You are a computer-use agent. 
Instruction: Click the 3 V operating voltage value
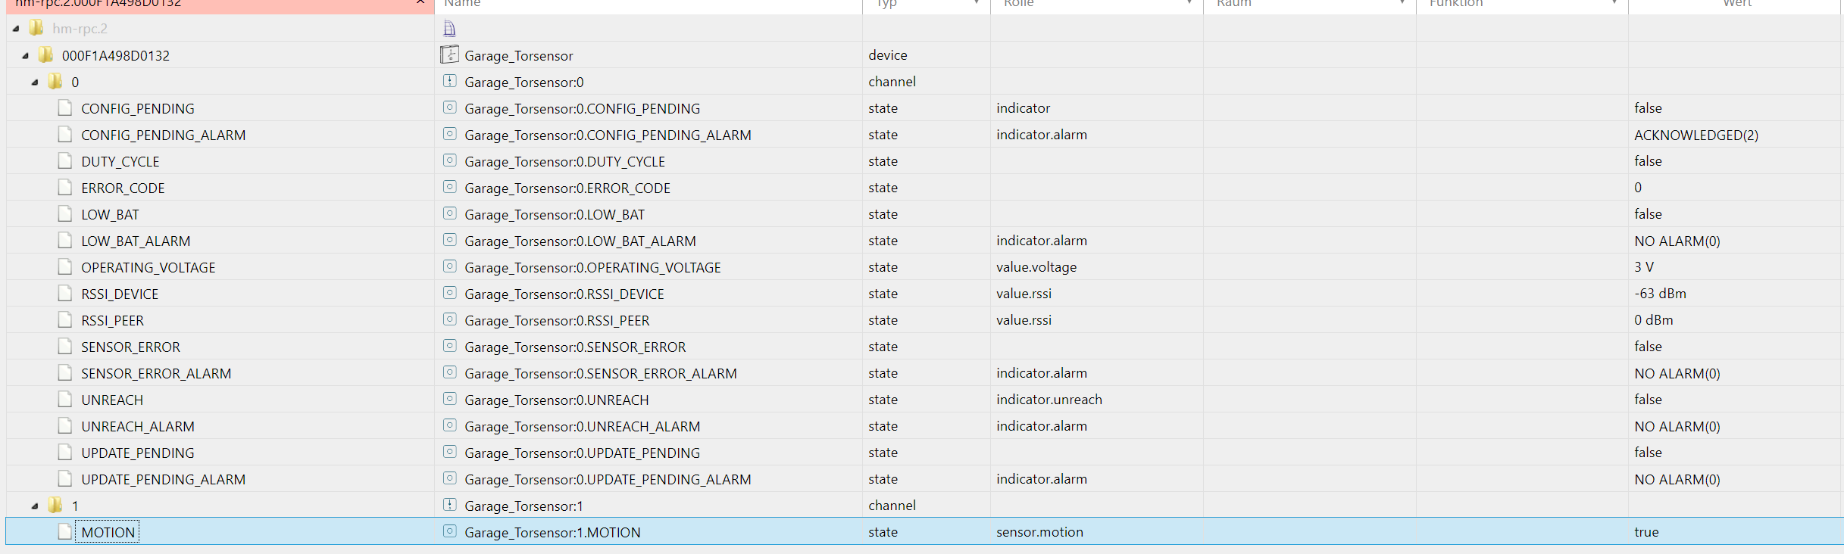(1644, 267)
